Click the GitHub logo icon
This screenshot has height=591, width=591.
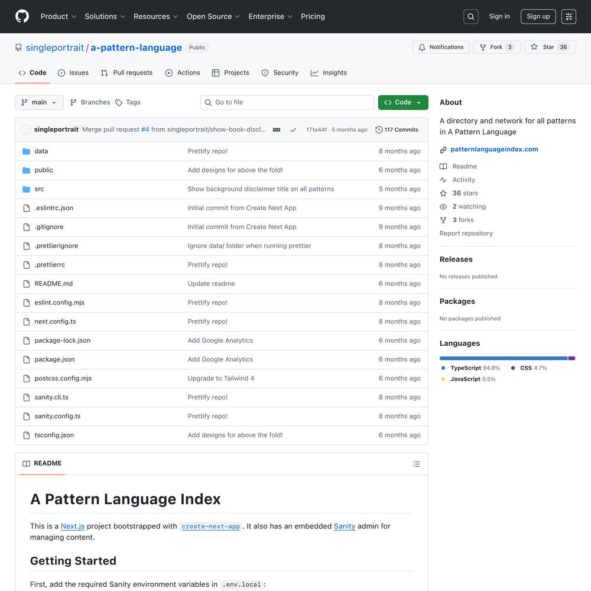(22, 17)
